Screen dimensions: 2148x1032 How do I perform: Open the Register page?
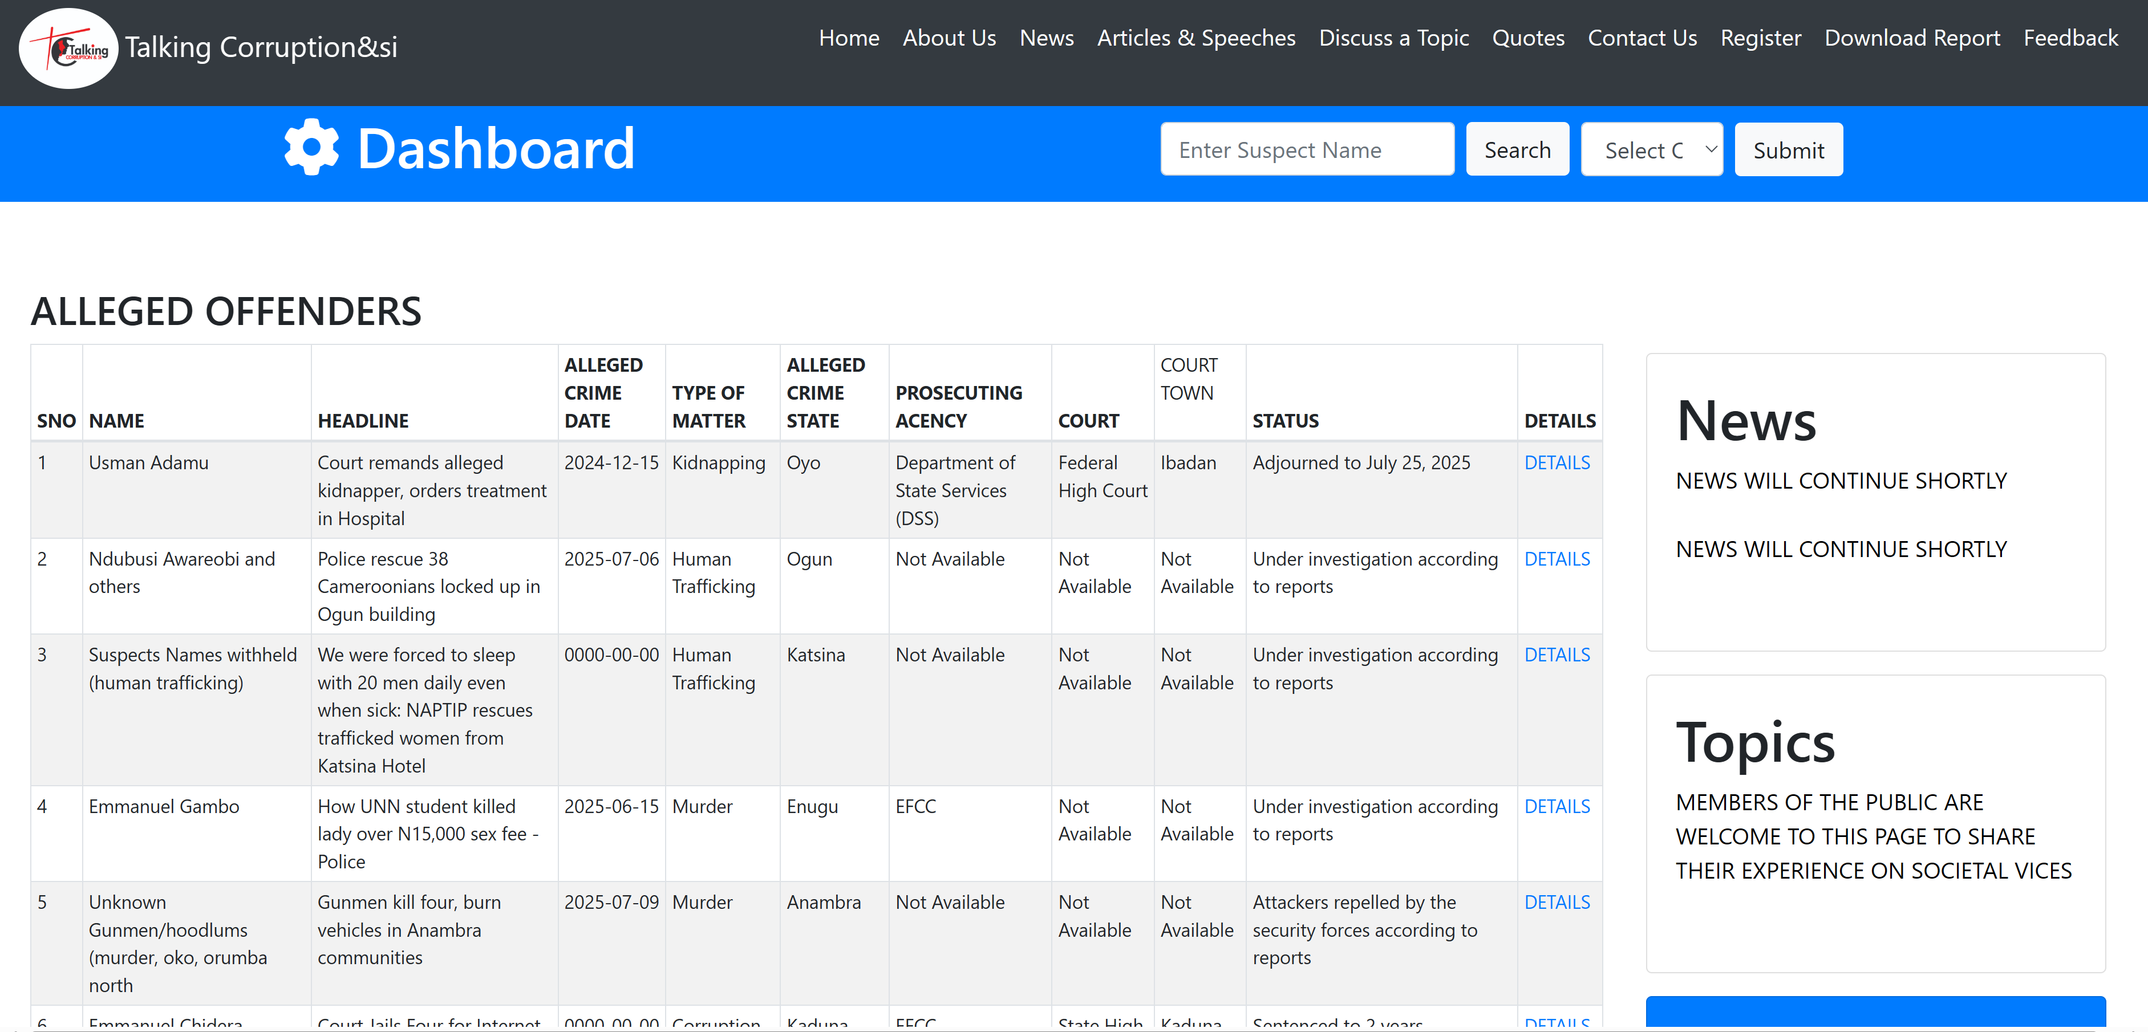(1760, 38)
